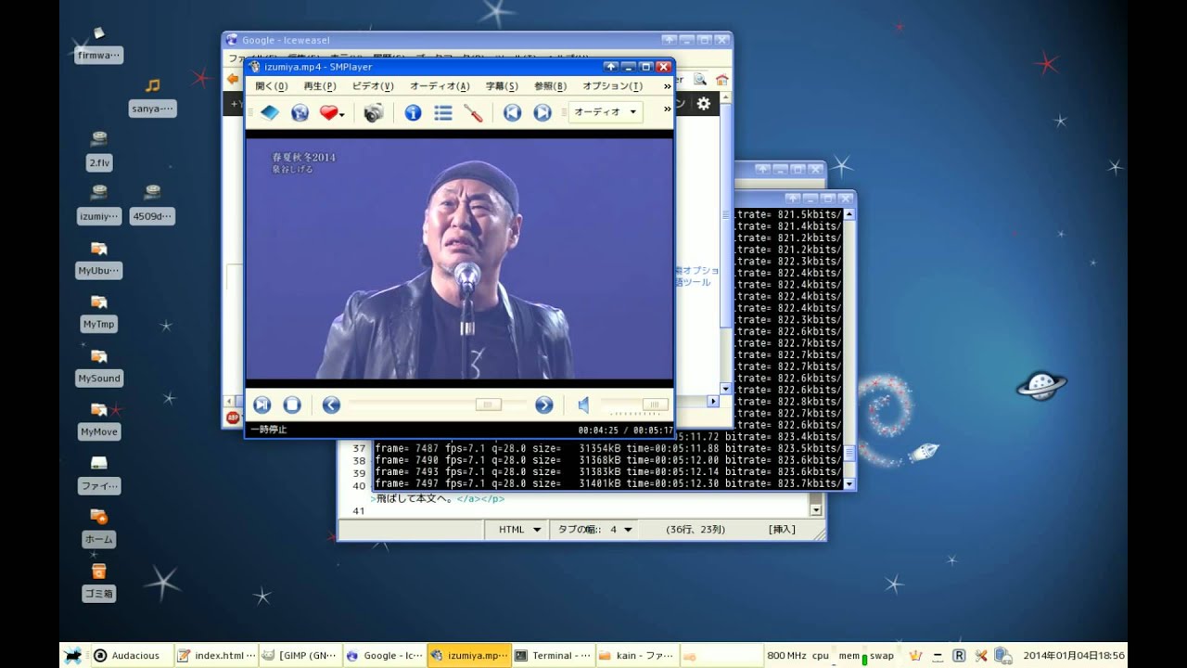Click the taskbar clock 2014年01月04日18:56
The height and width of the screenshot is (668, 1187).
1073,655
